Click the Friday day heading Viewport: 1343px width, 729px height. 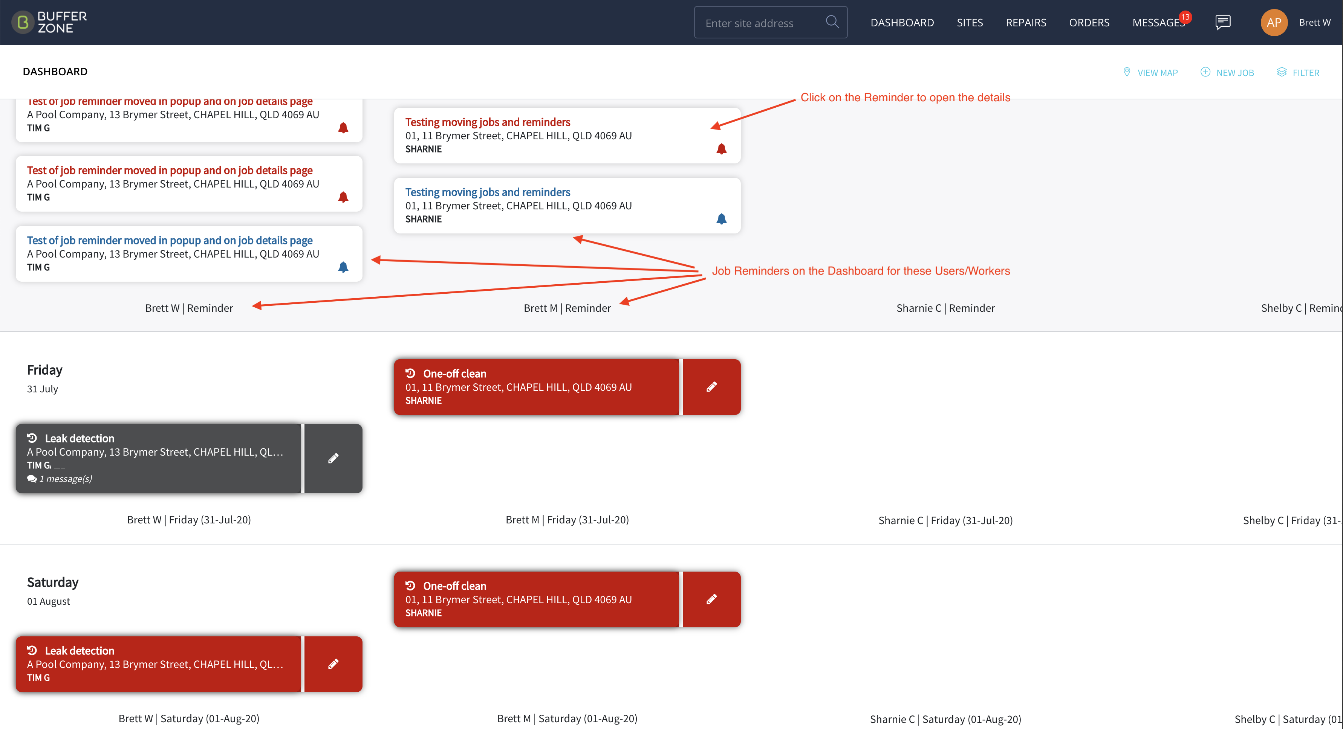[44, 369]
